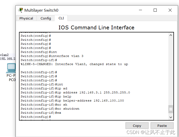This screenshot has height=137, width=179.
Task: Click the '%LINK-5-CHANGED' message line
Action: point(74,64)
